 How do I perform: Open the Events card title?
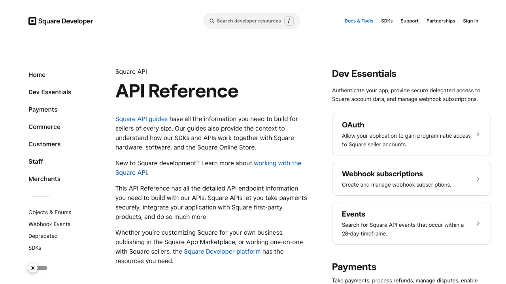click(x=353, y=214)
